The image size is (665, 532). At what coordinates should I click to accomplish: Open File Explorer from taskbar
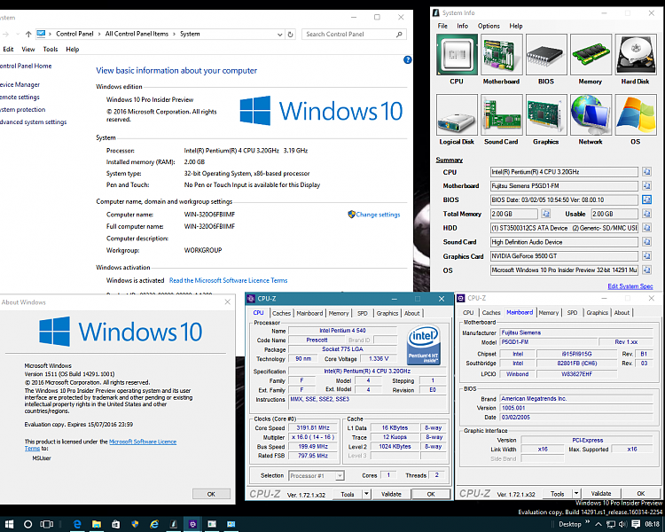click(x=97, y=524)
